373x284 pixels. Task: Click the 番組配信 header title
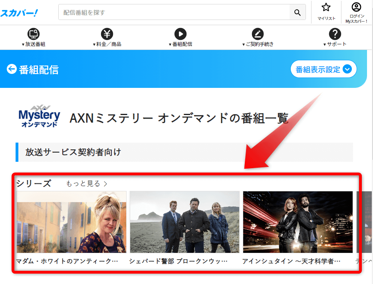[39, 70]
